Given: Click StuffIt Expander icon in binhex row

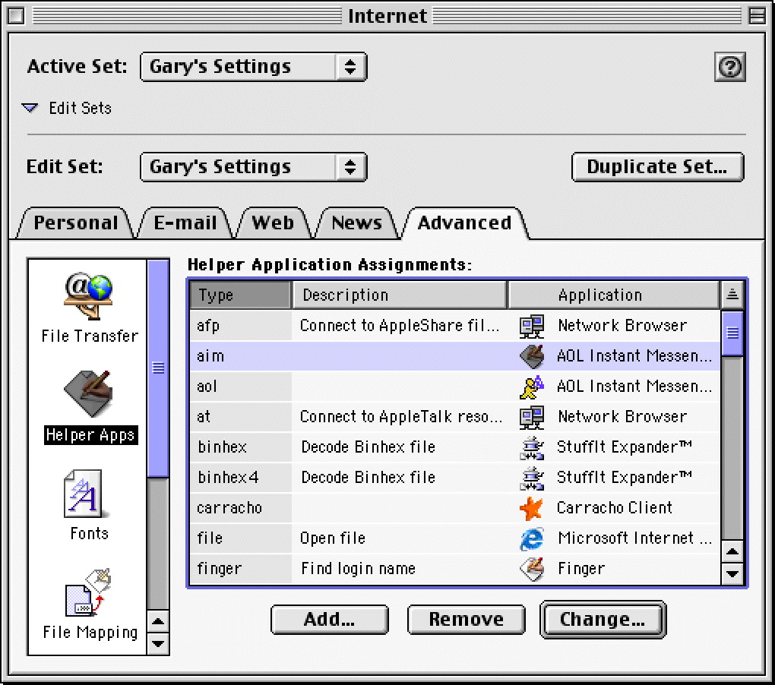Looking at the screenshot, I should (532, 447).
